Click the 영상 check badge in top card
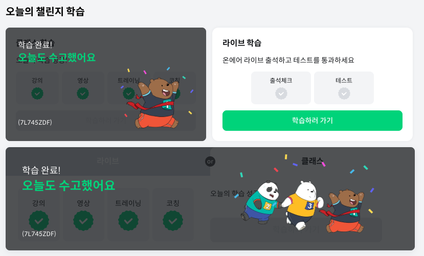 point(83,94)
